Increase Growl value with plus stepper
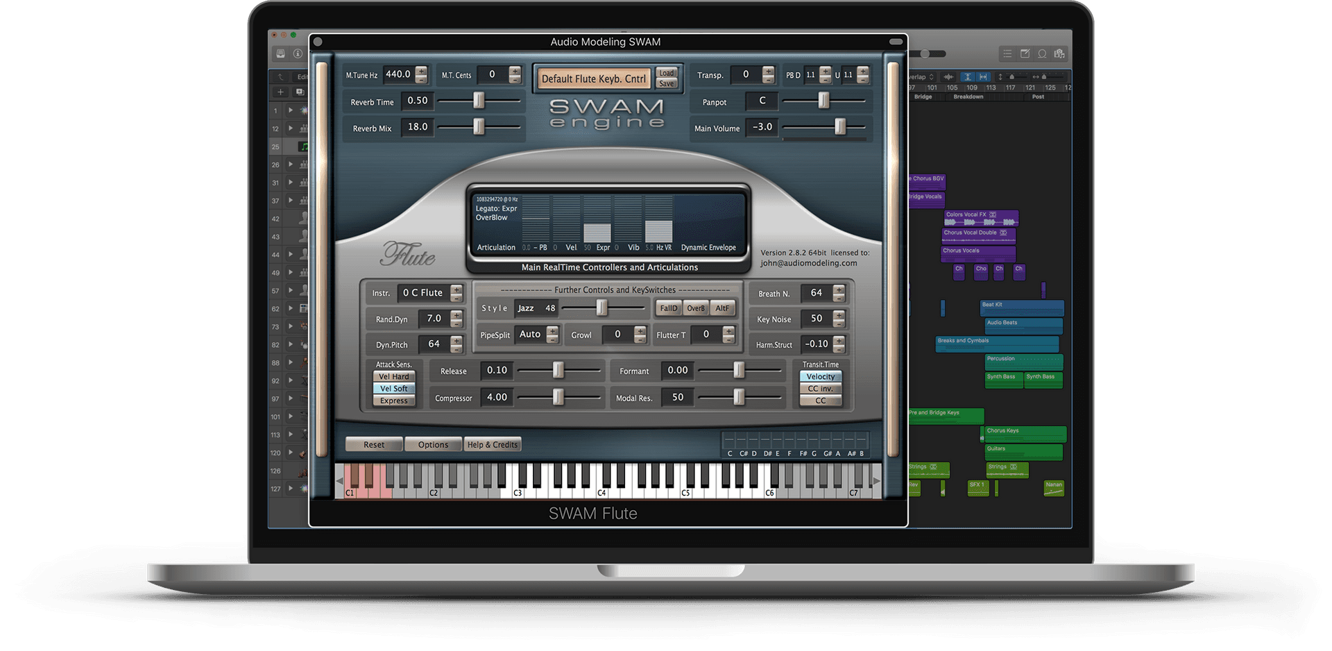Image resolution: width=1332 pixels, height=651 pixels. (640, 330)
